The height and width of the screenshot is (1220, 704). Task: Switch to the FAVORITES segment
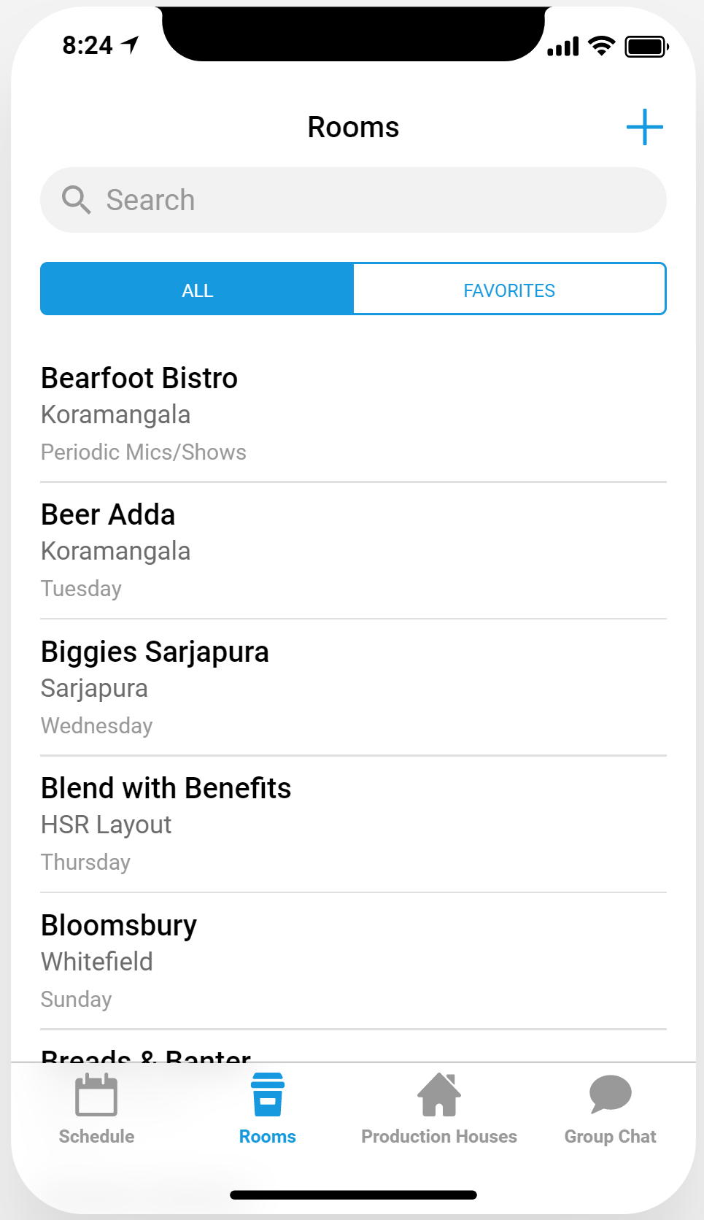tap(509, 290)
